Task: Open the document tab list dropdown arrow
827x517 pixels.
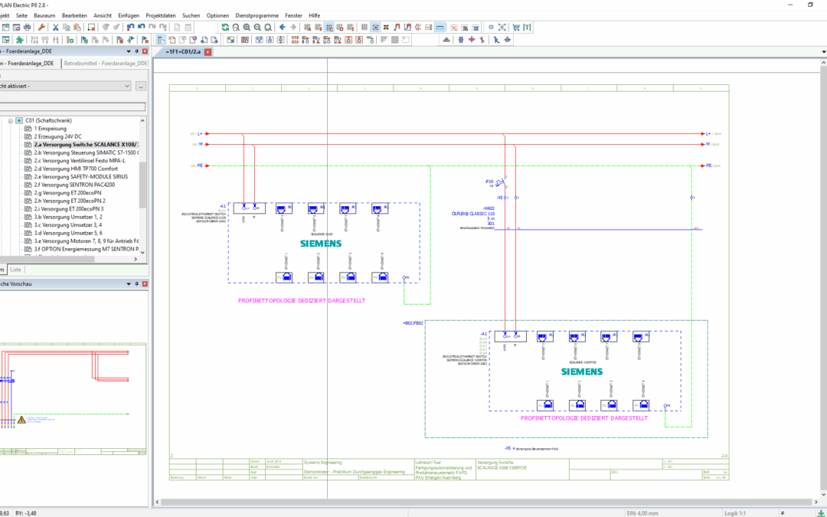Action: (x=824, y=52)
